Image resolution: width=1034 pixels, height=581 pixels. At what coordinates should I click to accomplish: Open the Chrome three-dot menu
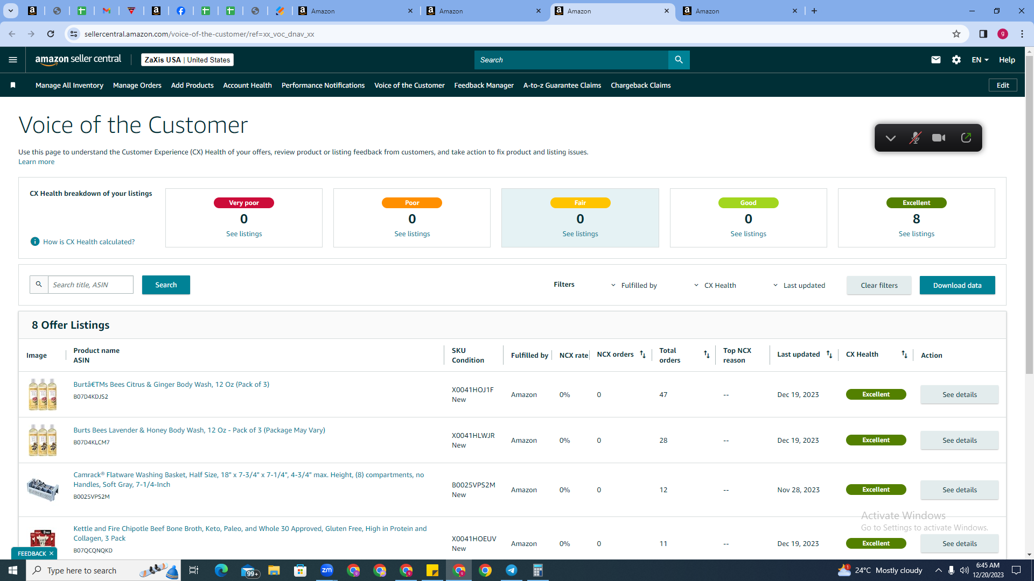click(1022, 34)
